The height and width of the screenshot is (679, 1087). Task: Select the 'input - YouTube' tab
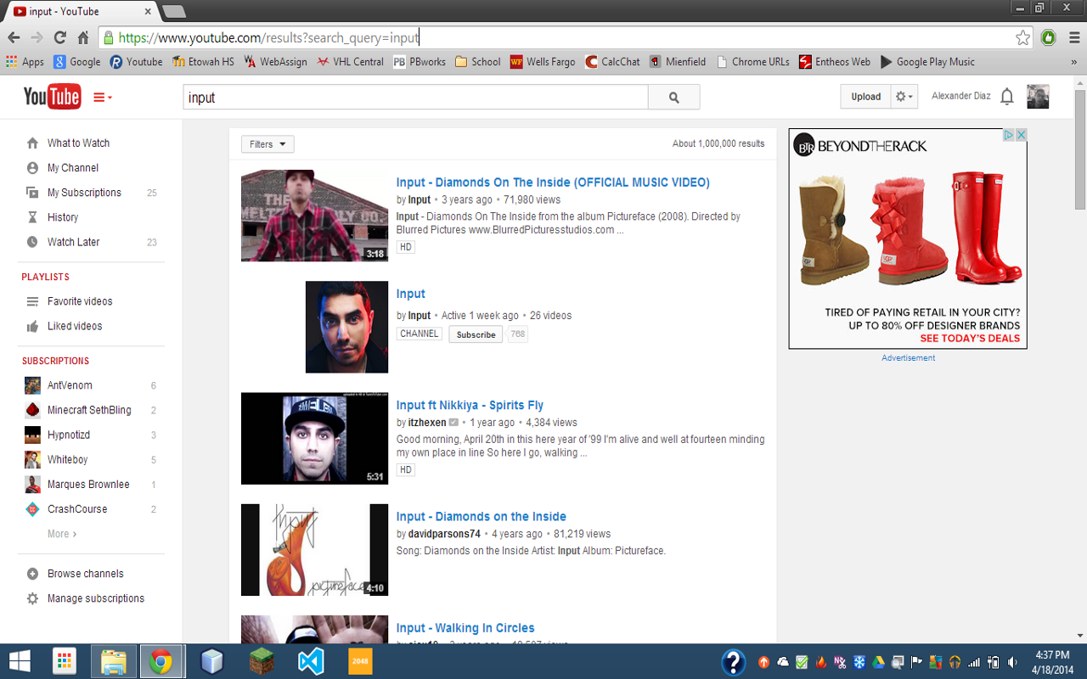point(81,11)
